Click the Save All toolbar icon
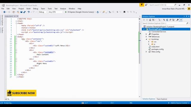The width and height of the screenshot is (191, 107). point(24,12)
